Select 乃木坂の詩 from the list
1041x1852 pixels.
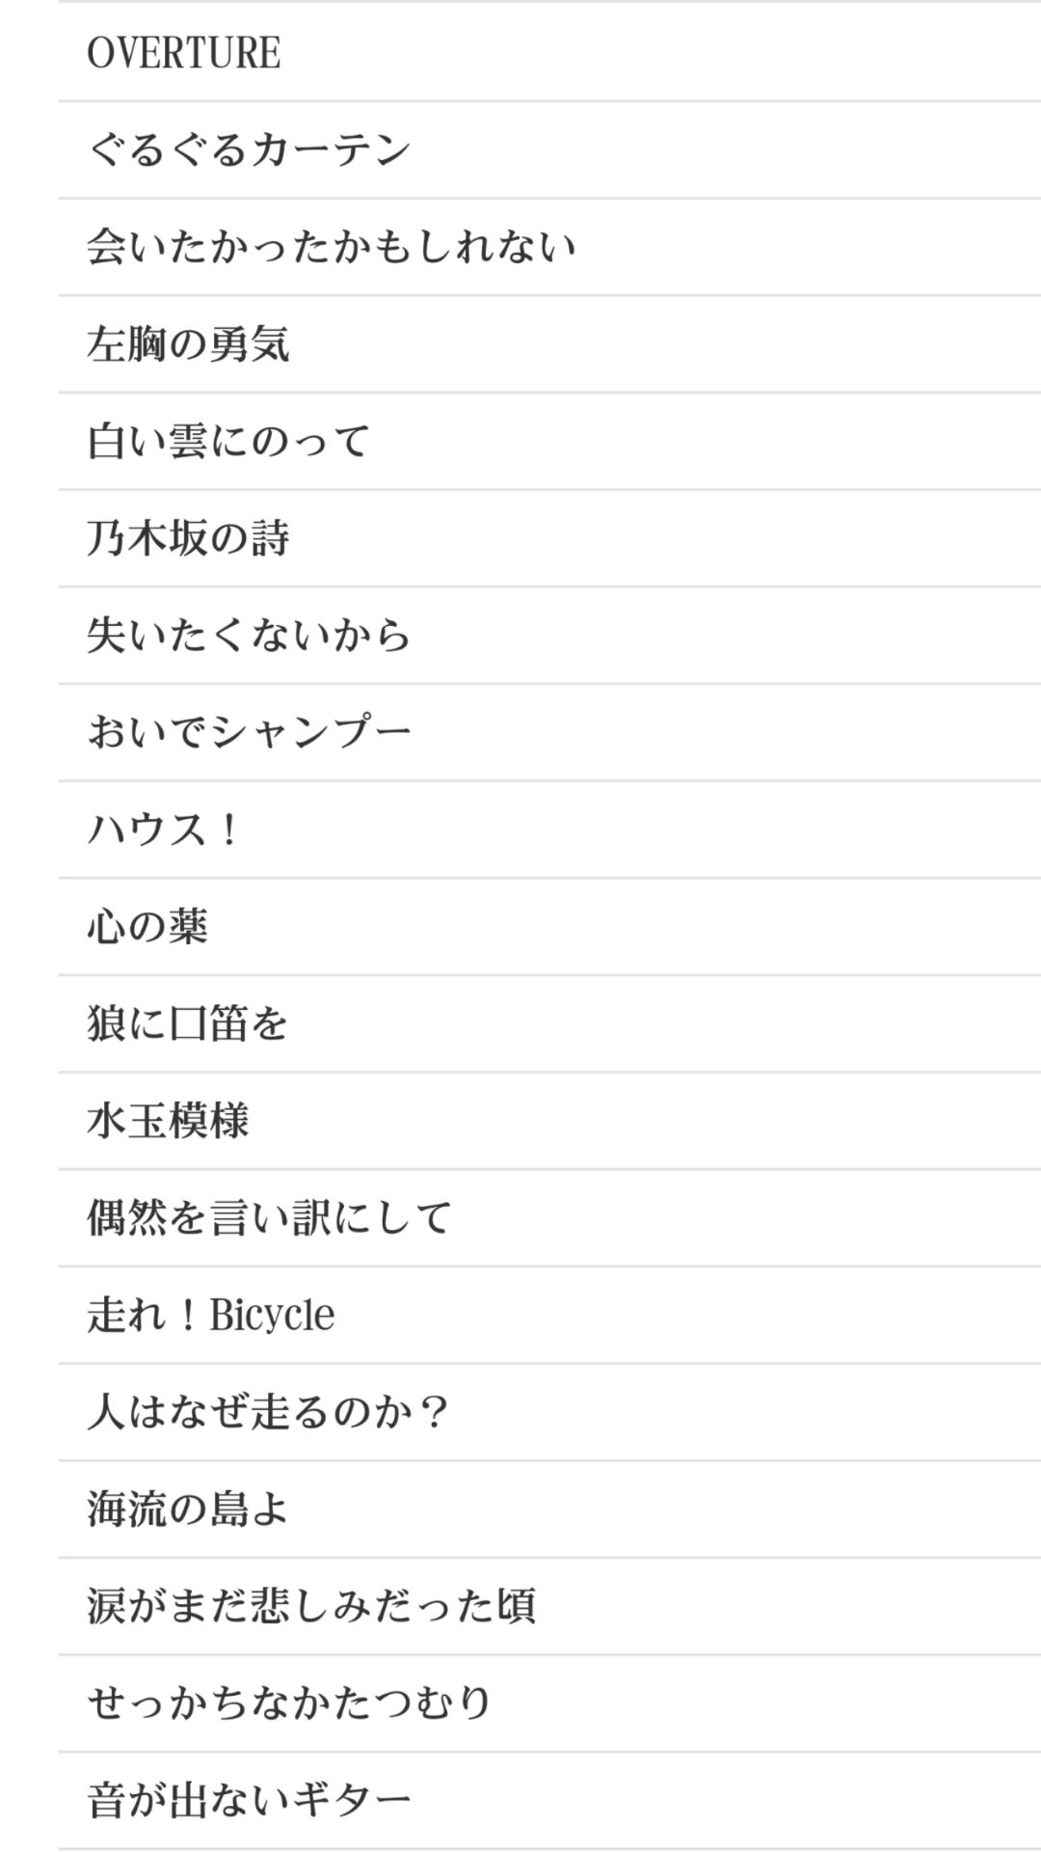pos(188,538)
